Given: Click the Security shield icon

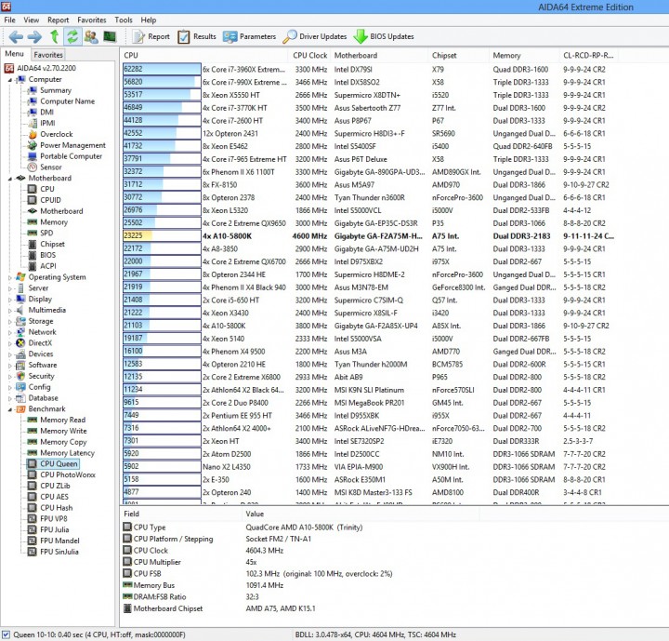Looking at the screenshot, I should [20, 376].
